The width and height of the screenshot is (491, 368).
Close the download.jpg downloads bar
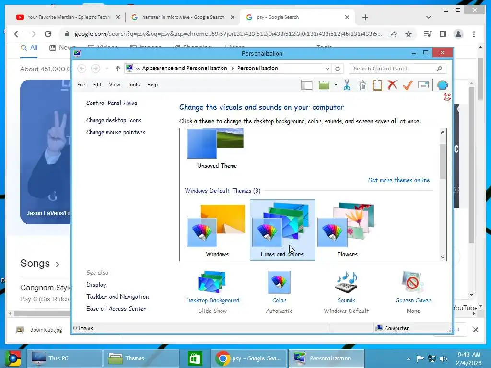coord(475,330)
